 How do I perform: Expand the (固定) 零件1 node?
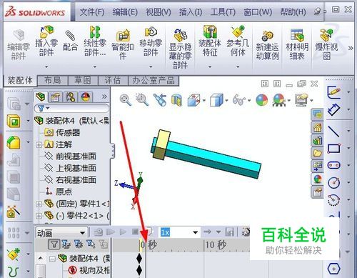pyautogui.click(x=39, y=204)
